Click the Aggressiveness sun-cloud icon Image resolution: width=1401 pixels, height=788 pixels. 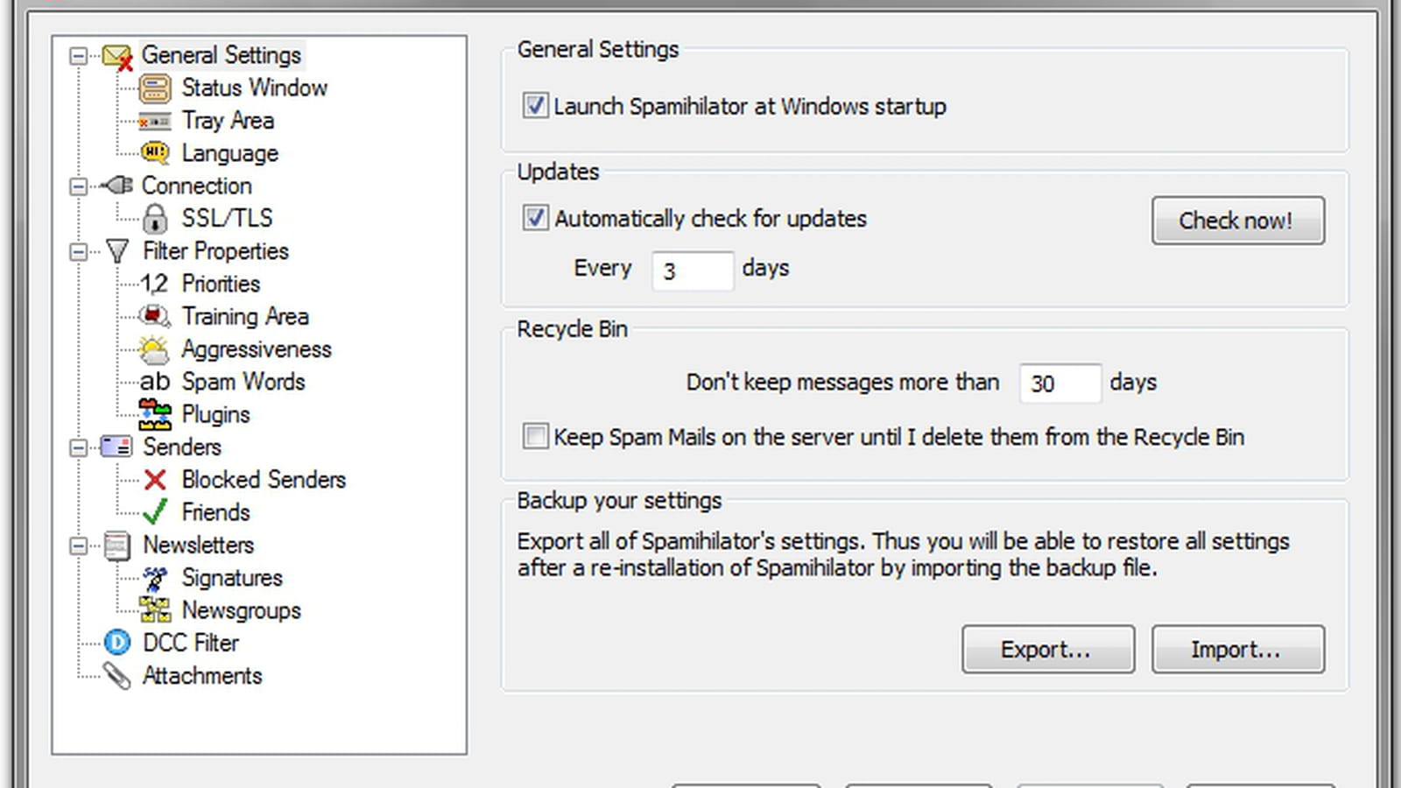[x=155, y=349]
